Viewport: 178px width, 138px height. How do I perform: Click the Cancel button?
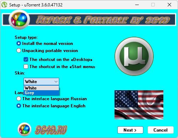161,130
